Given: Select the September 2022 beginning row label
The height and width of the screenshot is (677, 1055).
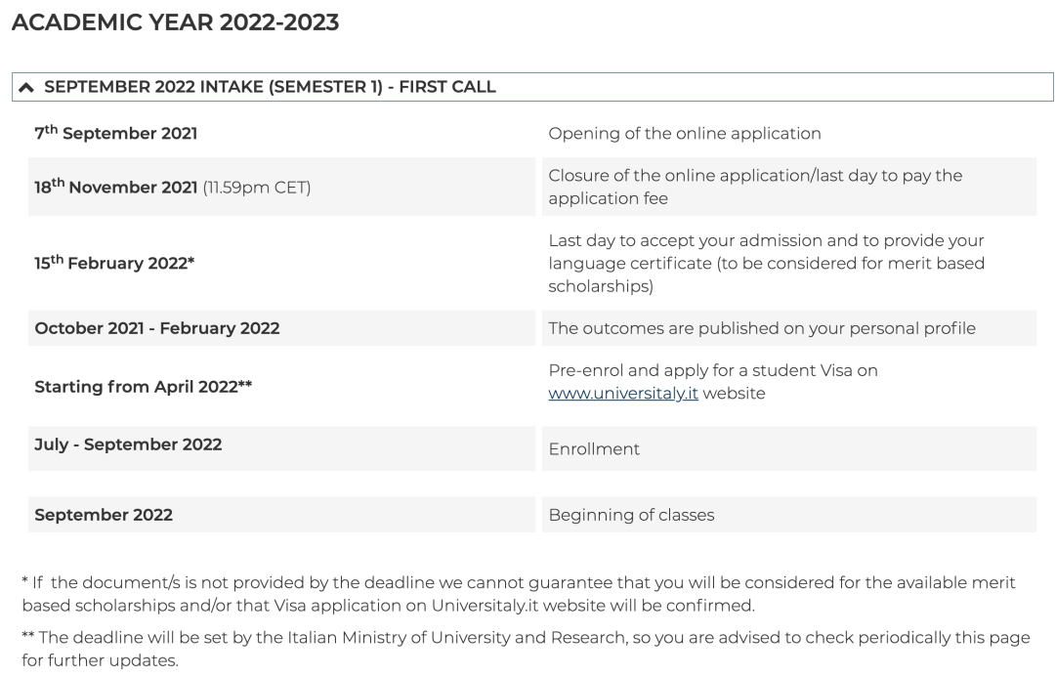Looking at the screenshot, I should [x=104, y=515].
